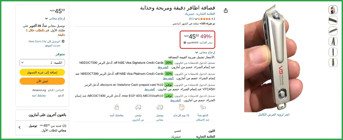
Task: Select the third product thumbnail
Action: pyautogui.click(x=333, y=31)
